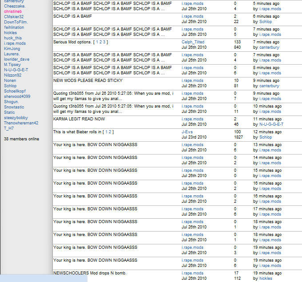Click Thenowhereman42 in the members sidebar
302x282 pixels.
pyautogui.click(x=21, y=123)
